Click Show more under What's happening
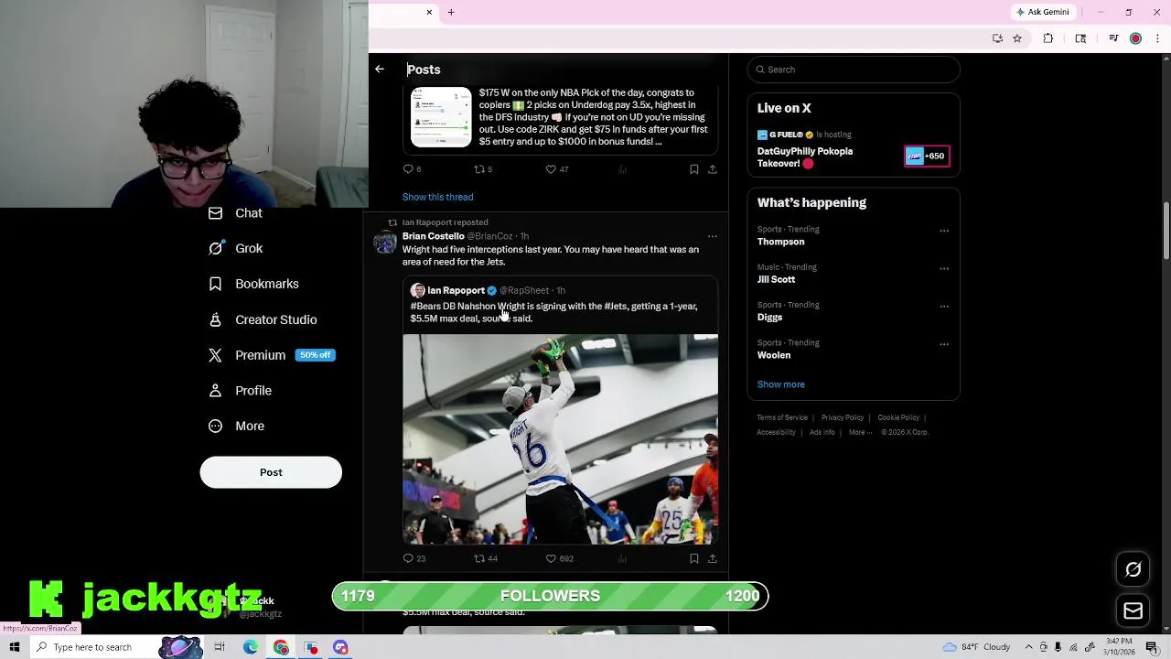Image resolution: width=1171 pixels, height=659 pixels. click(780, 384)
